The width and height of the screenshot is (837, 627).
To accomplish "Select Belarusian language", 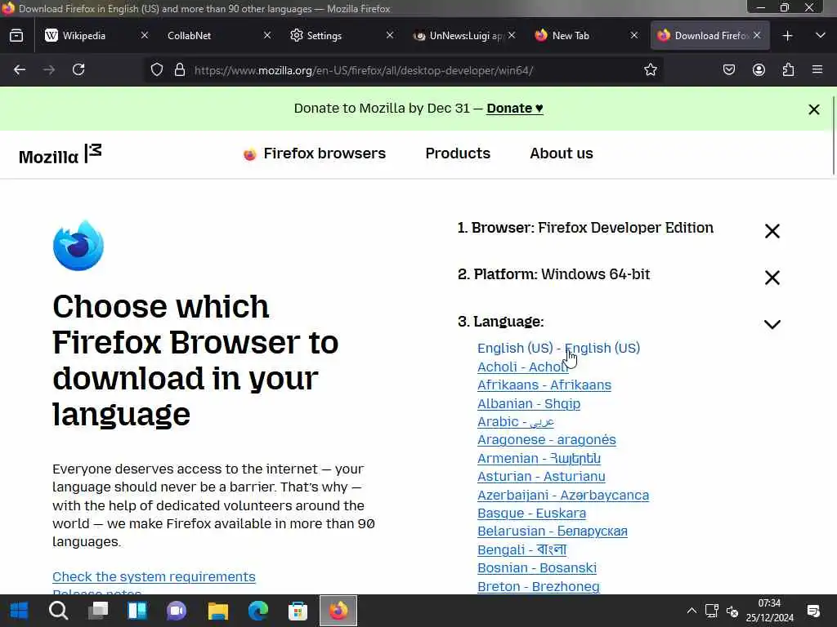I will [552, 531].
